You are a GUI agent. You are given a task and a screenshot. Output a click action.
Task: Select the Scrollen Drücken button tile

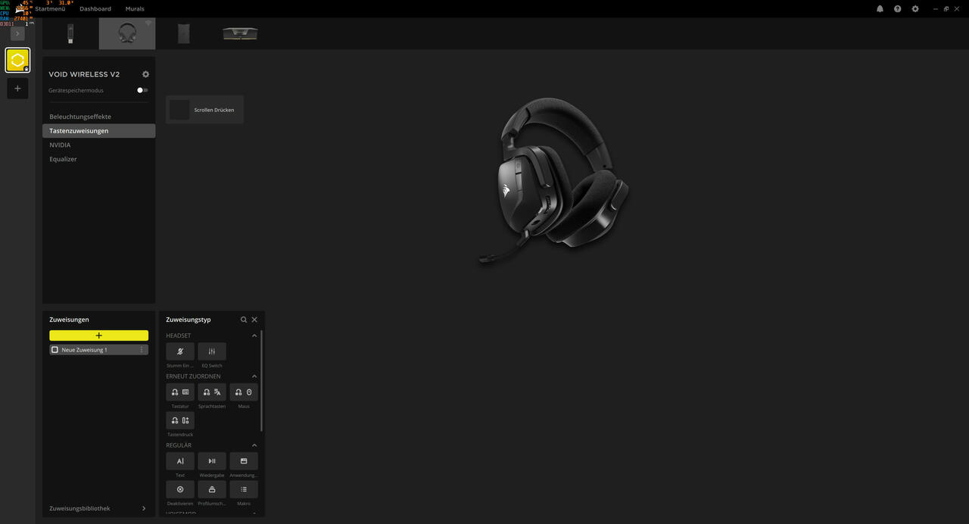pyautogui.click(x=204, y=110)
